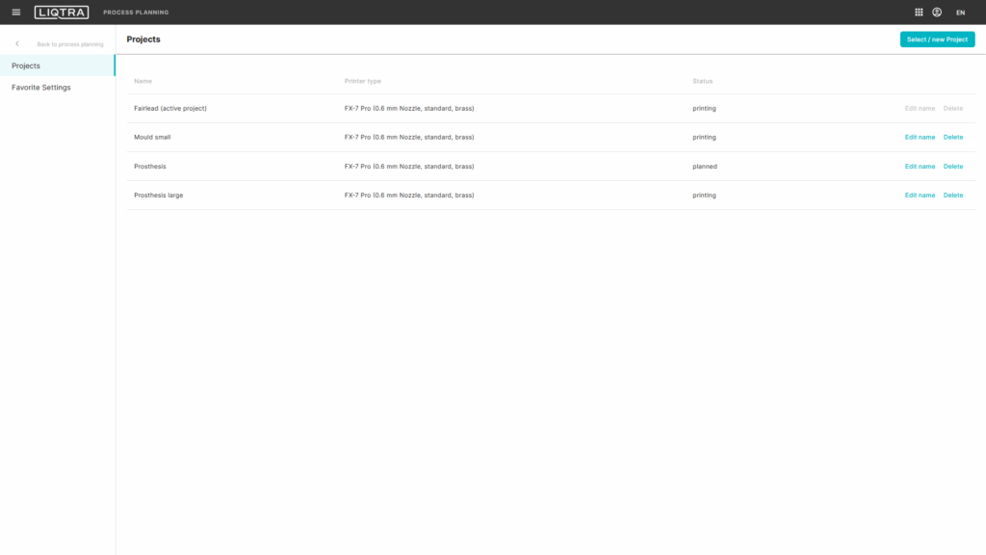Open the hamburger menu

[x=15, y=13]
